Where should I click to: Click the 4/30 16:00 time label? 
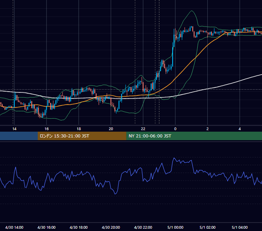click(47, 227)
